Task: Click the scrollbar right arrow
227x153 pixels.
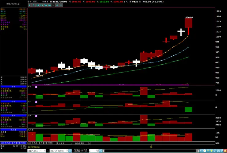Action: (x=198, y=151)
